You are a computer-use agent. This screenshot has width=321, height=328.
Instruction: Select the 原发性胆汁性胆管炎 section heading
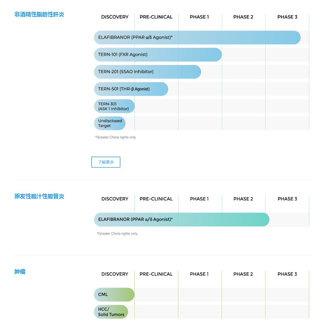39,196
